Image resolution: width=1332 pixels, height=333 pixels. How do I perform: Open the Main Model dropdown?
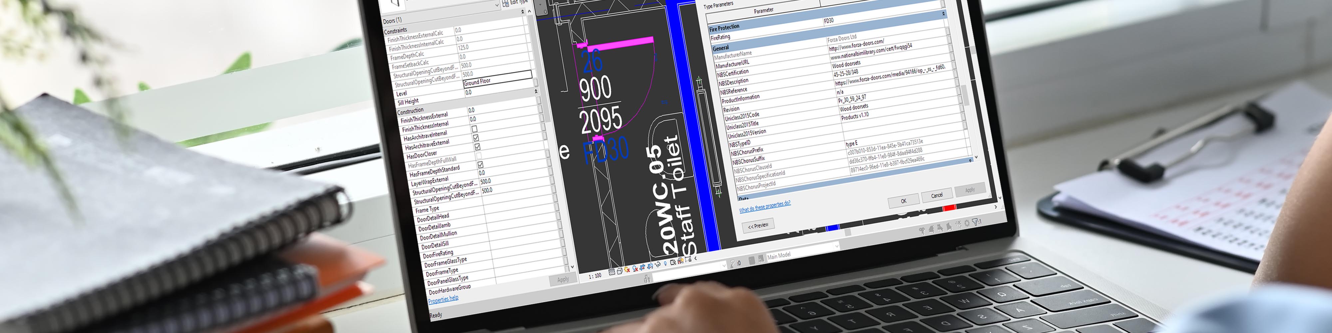[836, 247]
